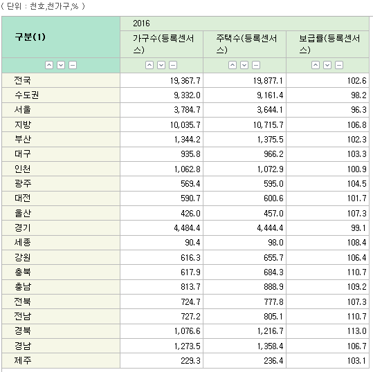This screenshot has height=372, width=373.
Task: Select the 대구 row label
Action: 23,154
